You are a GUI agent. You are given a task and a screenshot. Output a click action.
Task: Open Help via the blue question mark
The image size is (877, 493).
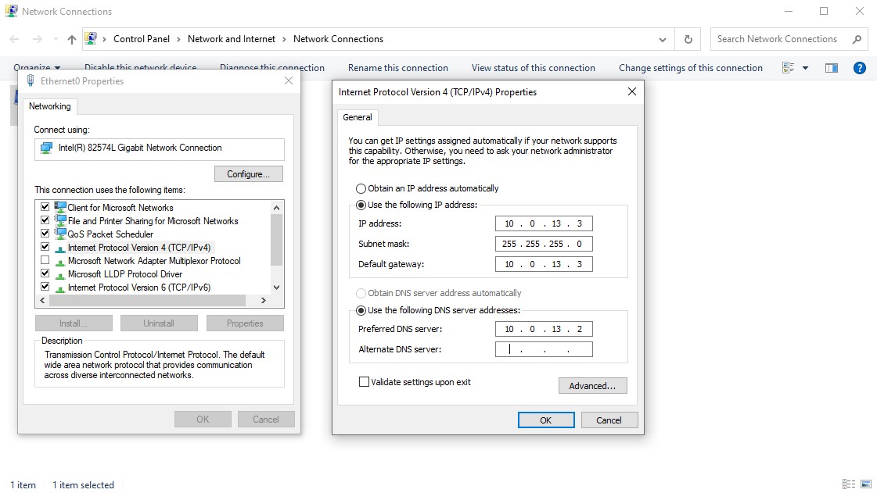point(859,68)
